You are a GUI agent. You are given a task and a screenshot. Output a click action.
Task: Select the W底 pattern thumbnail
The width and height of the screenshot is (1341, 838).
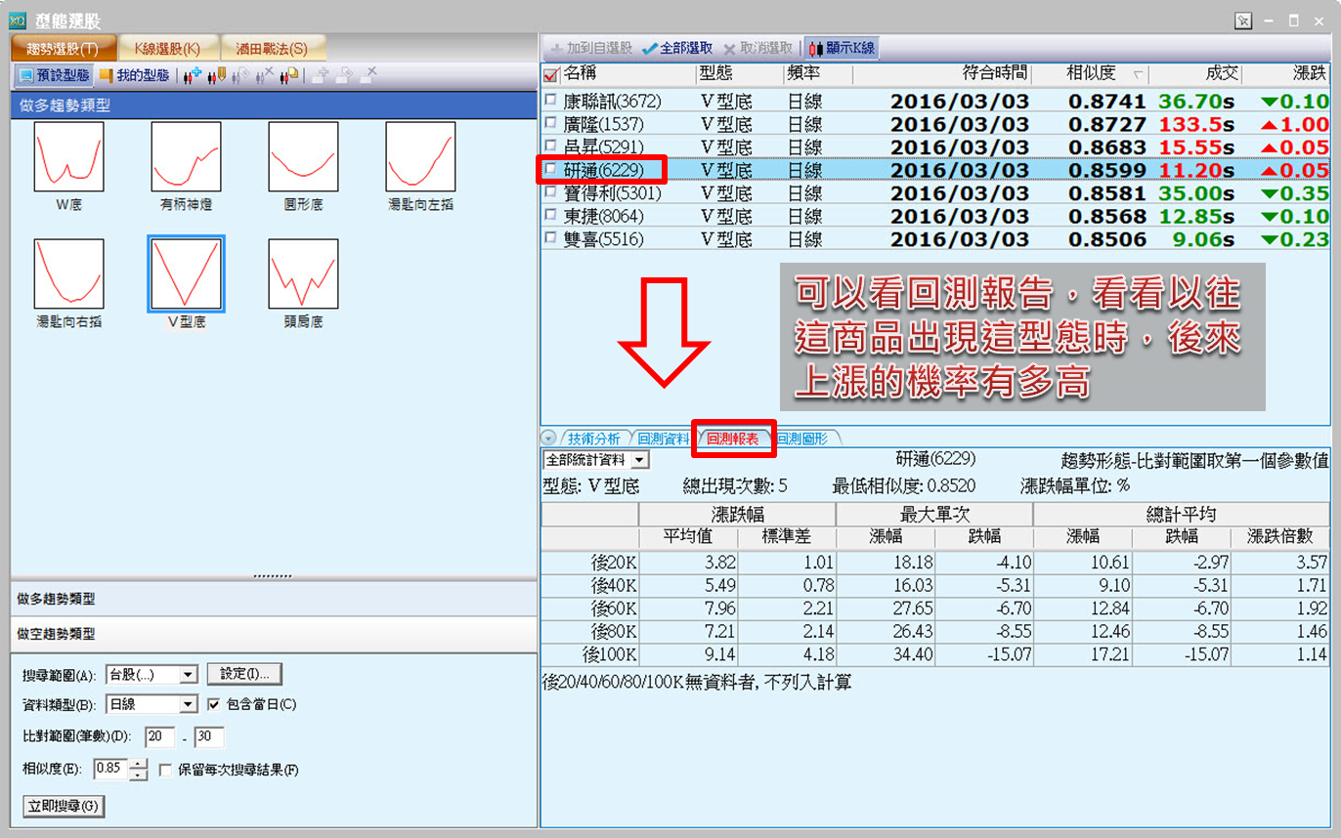pos(68,156)
